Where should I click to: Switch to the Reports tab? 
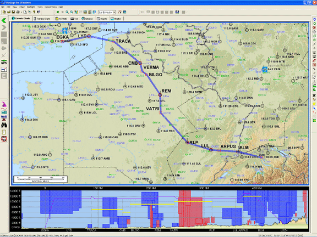[x=102, y=19]
